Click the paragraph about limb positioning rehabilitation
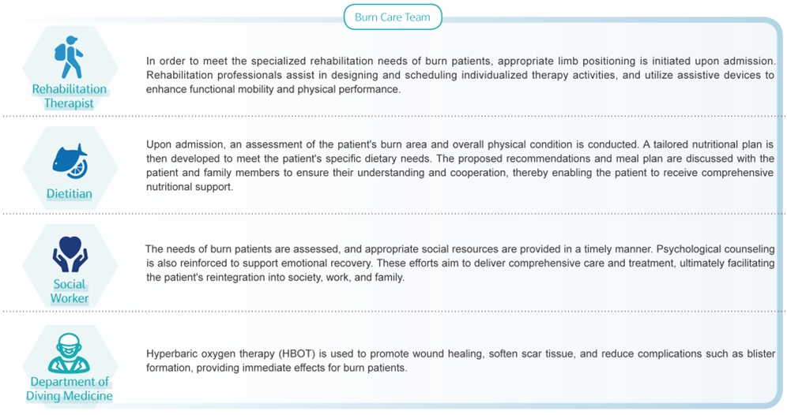The image size is (787, 415). click(x=460, y=75)
